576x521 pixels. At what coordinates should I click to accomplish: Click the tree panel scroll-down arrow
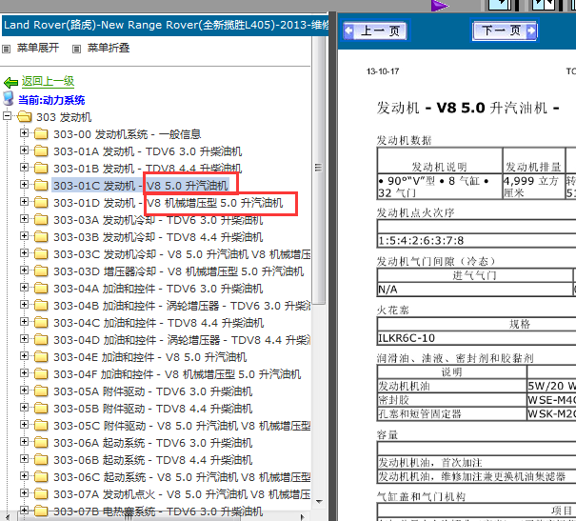point(319,502)
